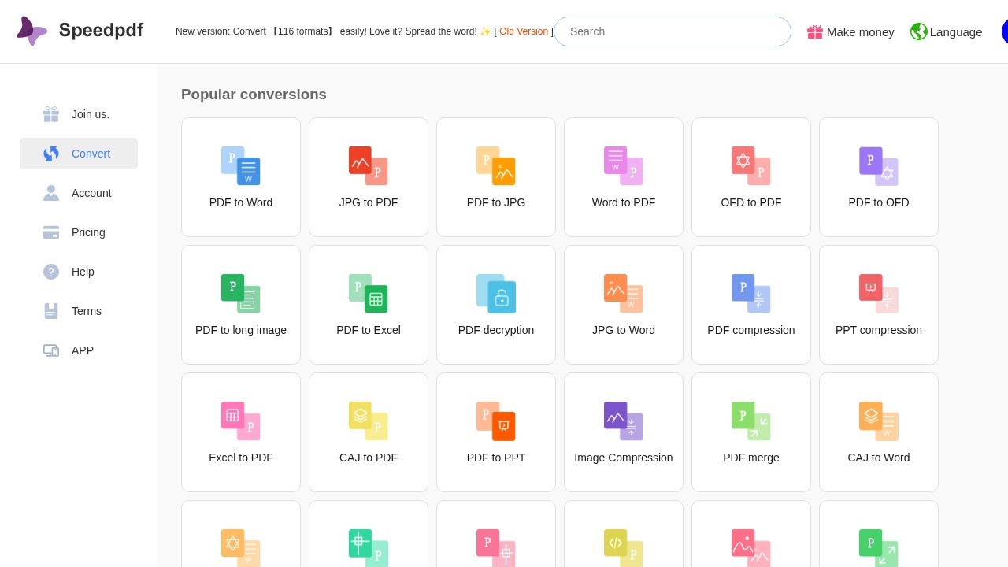Click the Old Version link
The image size is (1008, 567).
pyautogui.click(x=523, y=31)
